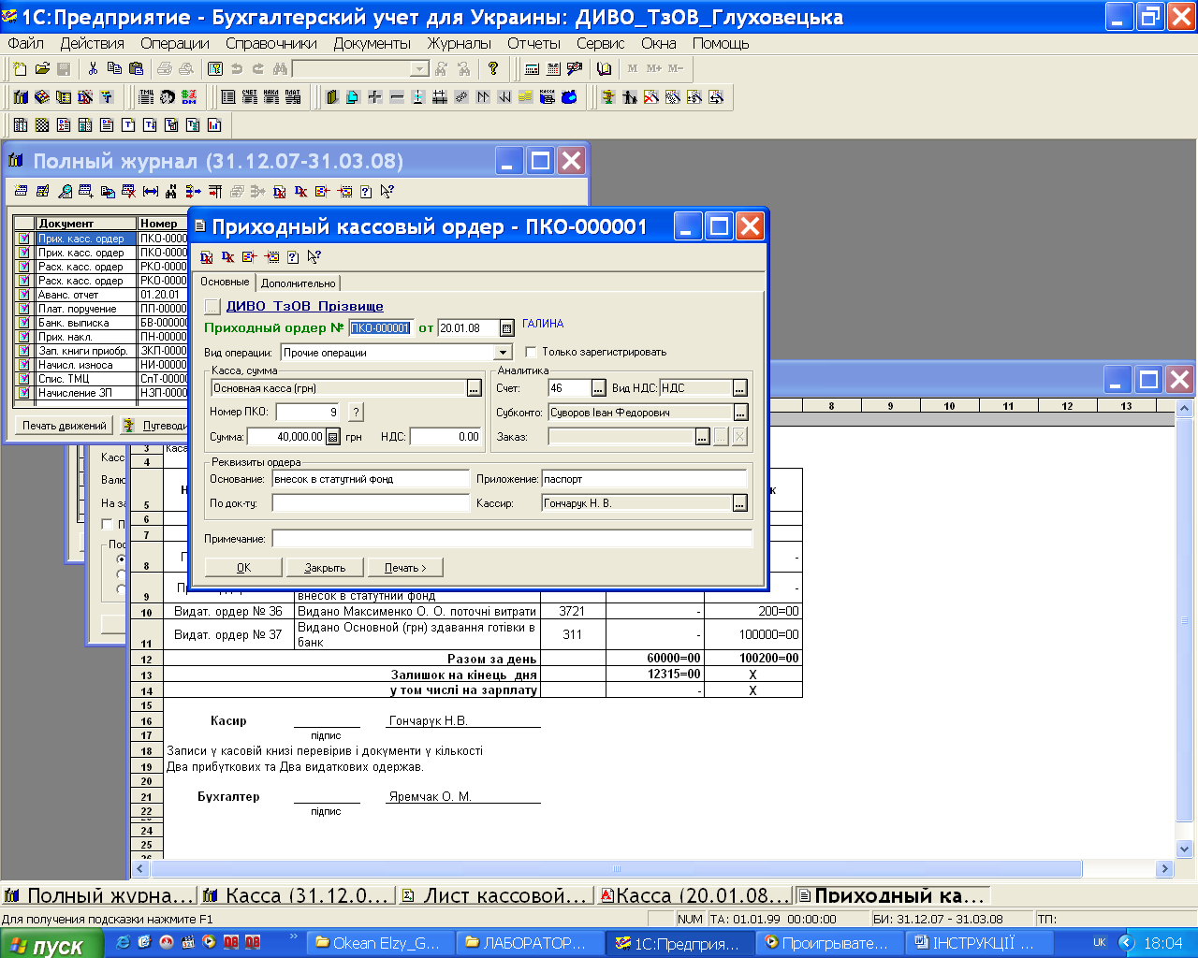
Task: Open the Calendar icon in main toolbar
Action: 553,69
